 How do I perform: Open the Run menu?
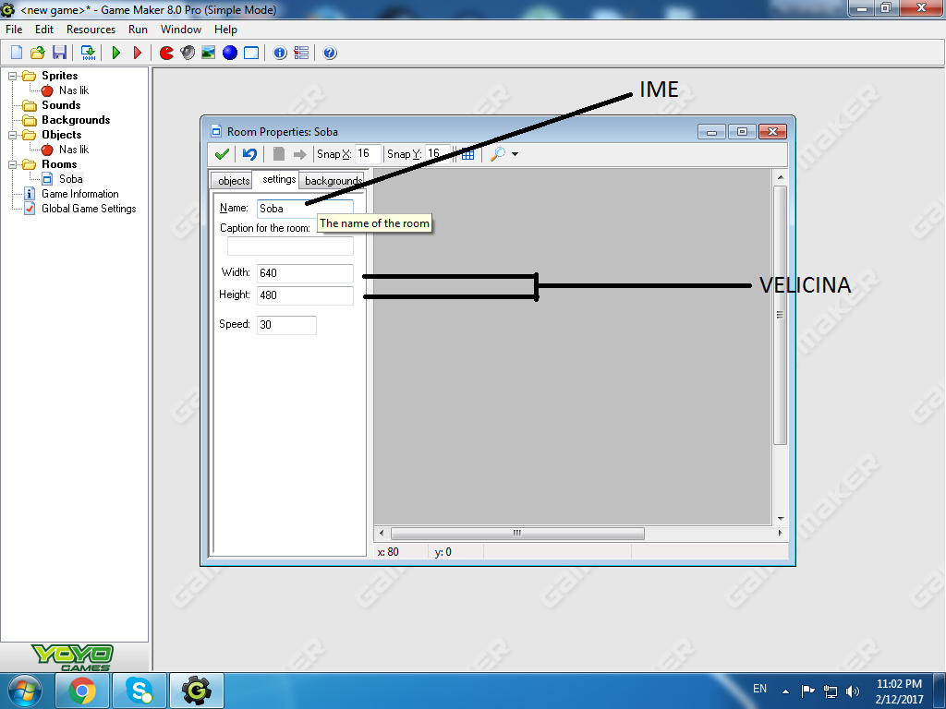tap(139, 30)
